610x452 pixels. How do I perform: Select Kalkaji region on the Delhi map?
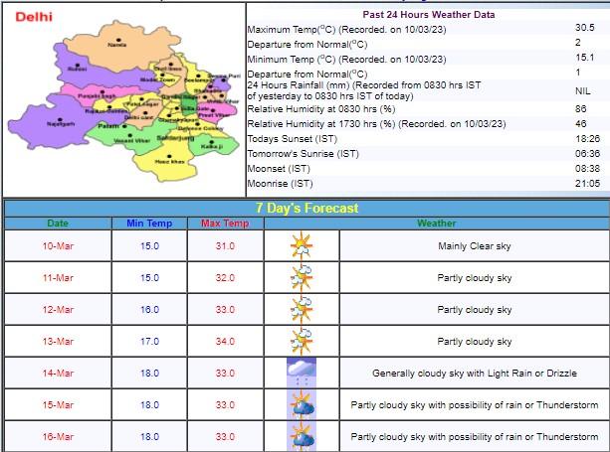(211, 140)
